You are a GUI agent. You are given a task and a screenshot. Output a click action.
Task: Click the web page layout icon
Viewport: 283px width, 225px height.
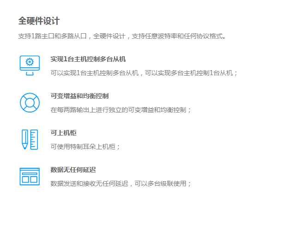[x=30, y=176]
